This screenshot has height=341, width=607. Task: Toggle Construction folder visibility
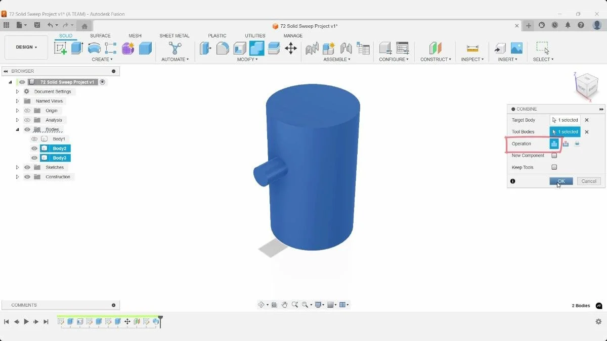click(27, 177)
